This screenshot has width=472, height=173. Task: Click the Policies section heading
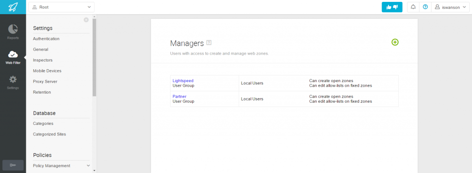(42, 155)
